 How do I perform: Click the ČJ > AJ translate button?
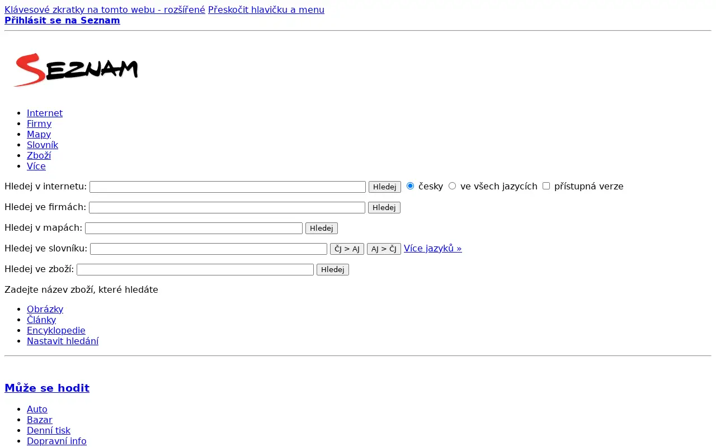(347, 249)
